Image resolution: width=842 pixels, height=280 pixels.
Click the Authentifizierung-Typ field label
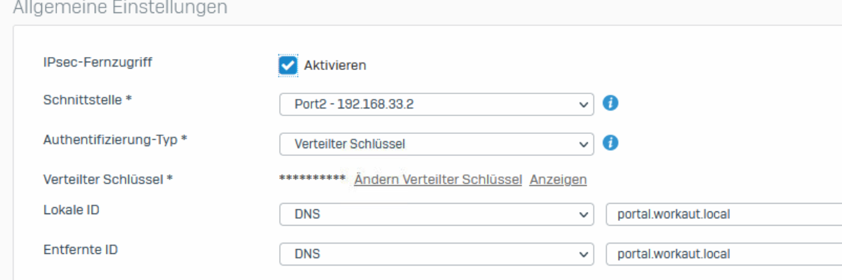[x=115, y=139]
